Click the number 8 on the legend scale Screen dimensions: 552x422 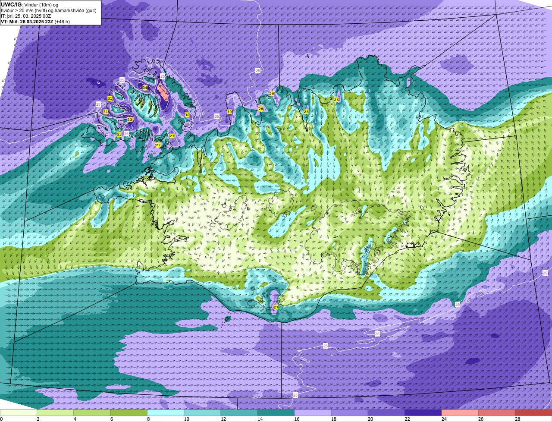click(x=148, y=419)
